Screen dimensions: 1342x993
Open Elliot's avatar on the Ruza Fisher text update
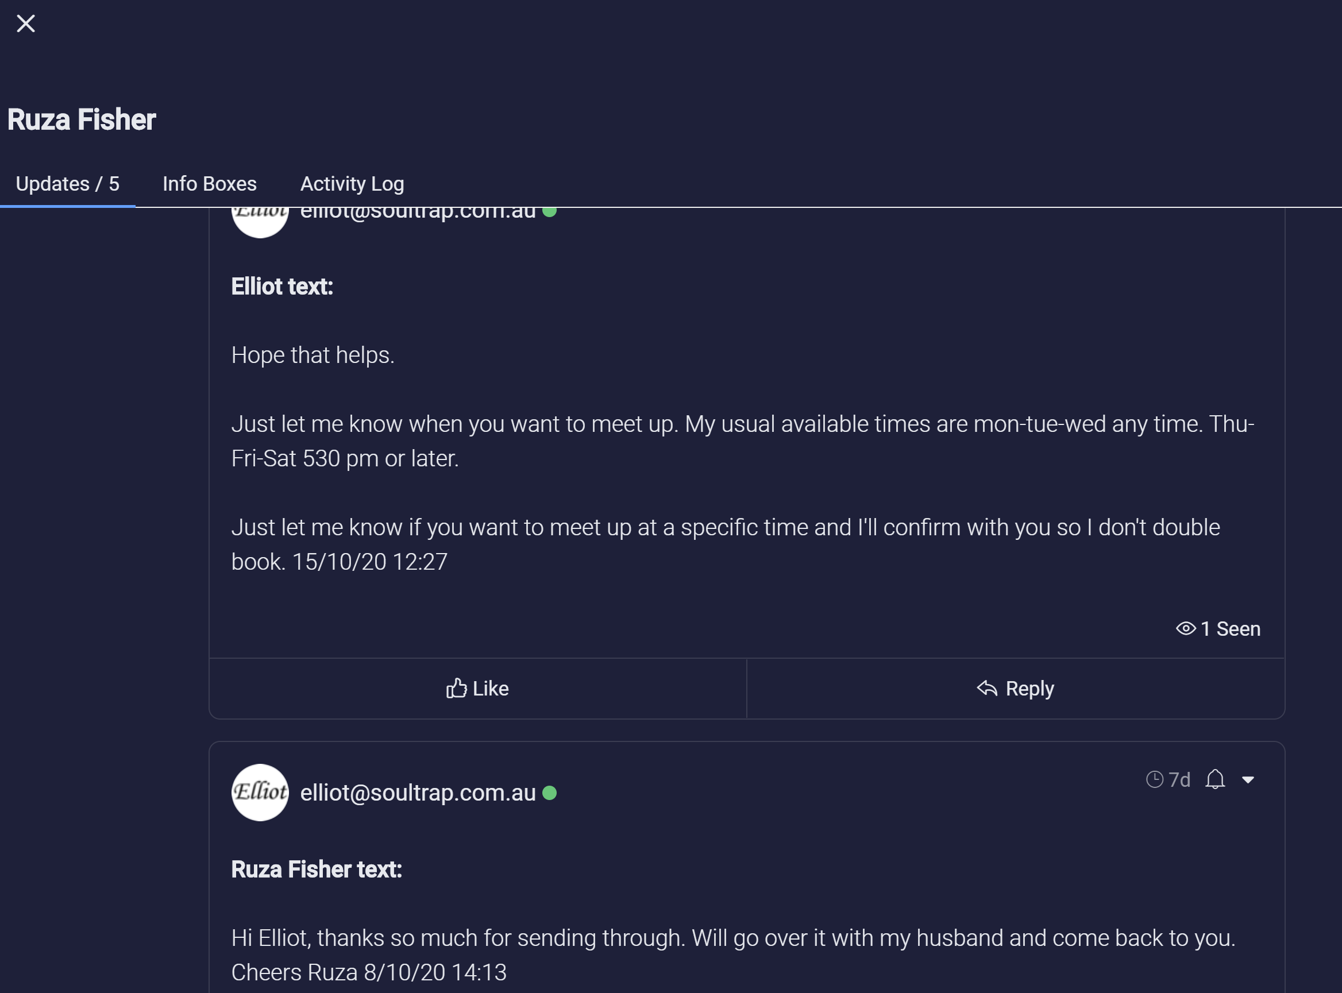click(260, 793)
